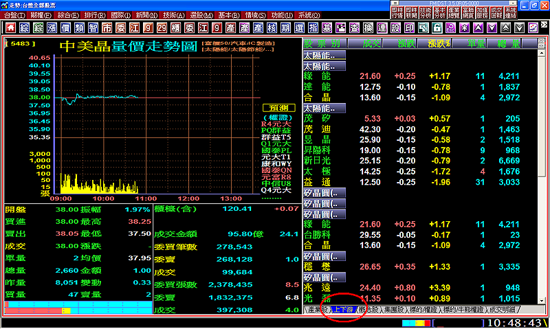The width and height of the screenshot is (550, 329).
Task: Open the 選股(M) menu
Action: [x=201, y=15]
